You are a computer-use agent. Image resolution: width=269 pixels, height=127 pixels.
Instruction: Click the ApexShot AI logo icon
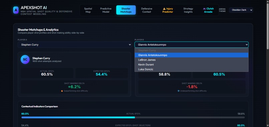pos(16,10)
